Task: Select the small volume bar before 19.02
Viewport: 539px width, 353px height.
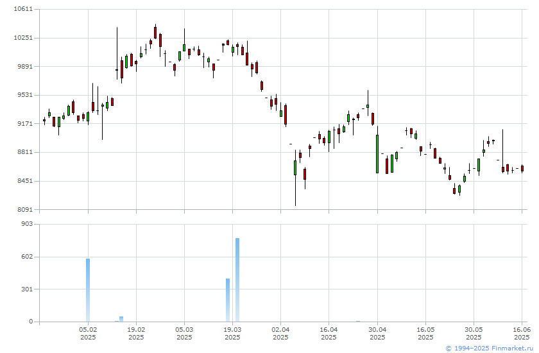Action: (x=121, y=319)
